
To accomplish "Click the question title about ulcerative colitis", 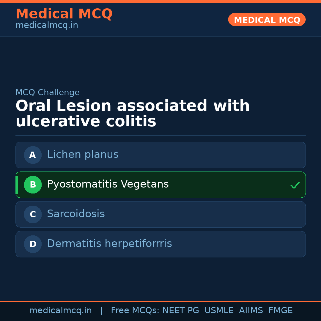I will 133,113.
